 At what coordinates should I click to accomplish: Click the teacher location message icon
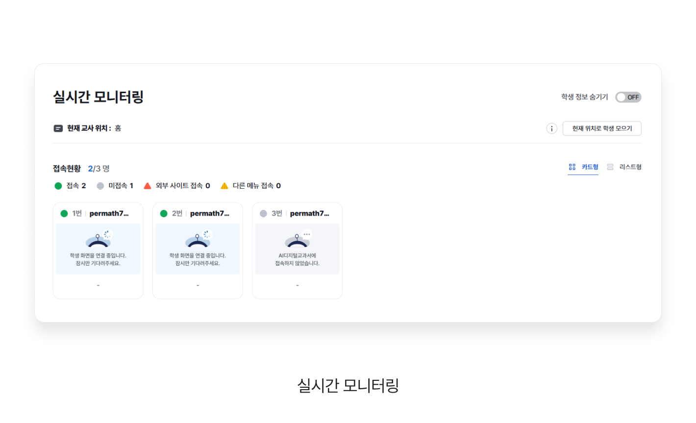pos(58,128)
